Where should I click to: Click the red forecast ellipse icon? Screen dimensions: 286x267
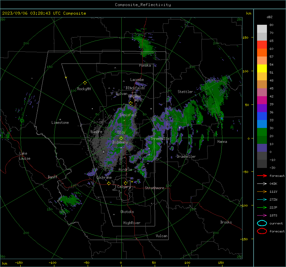(x=262, y=231)
